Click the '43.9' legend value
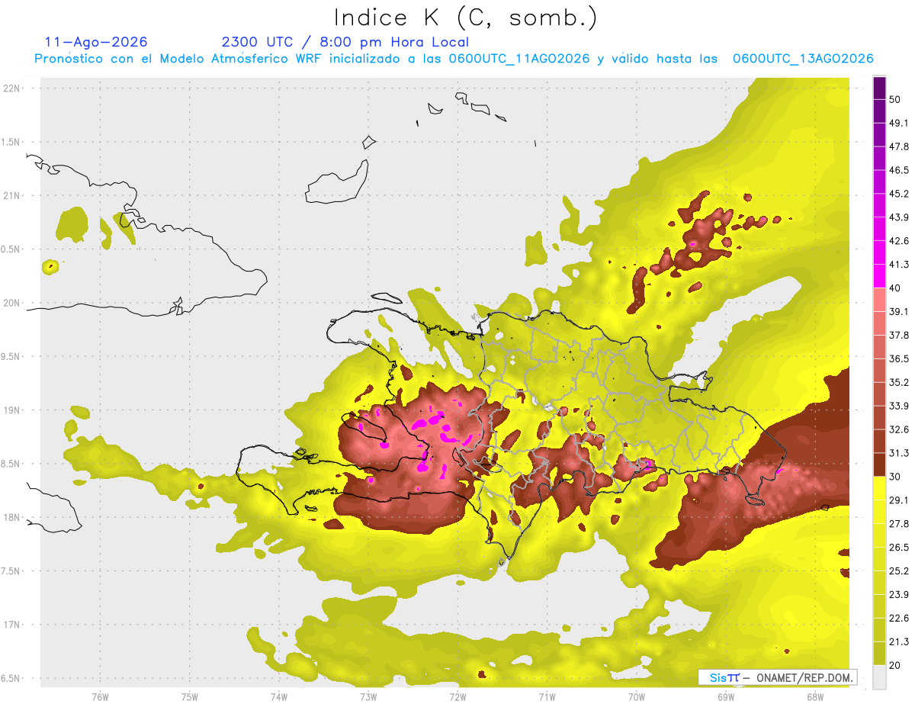Image resolution: width=915 pixels, height=707 pixels. 898,217
